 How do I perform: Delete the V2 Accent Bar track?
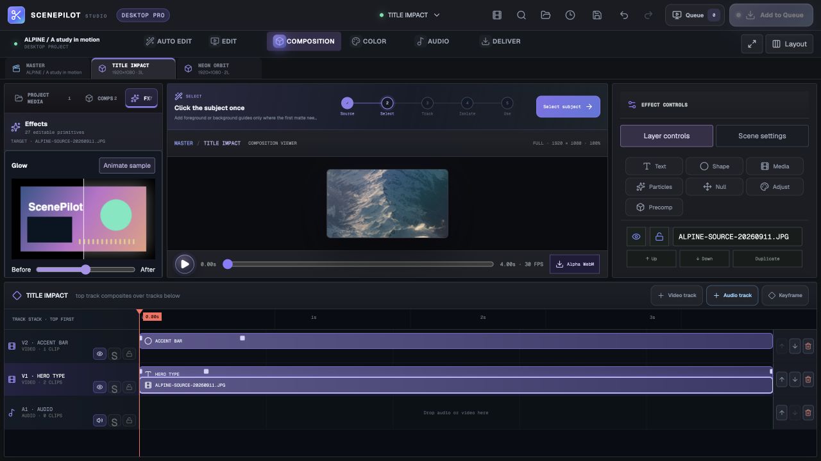tap(808, 346)
